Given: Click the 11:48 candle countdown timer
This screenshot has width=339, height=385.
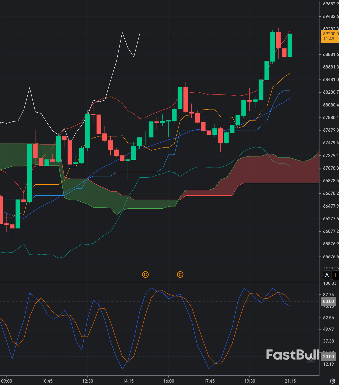Looking at the screenshot, I should [x=329, y=39].
